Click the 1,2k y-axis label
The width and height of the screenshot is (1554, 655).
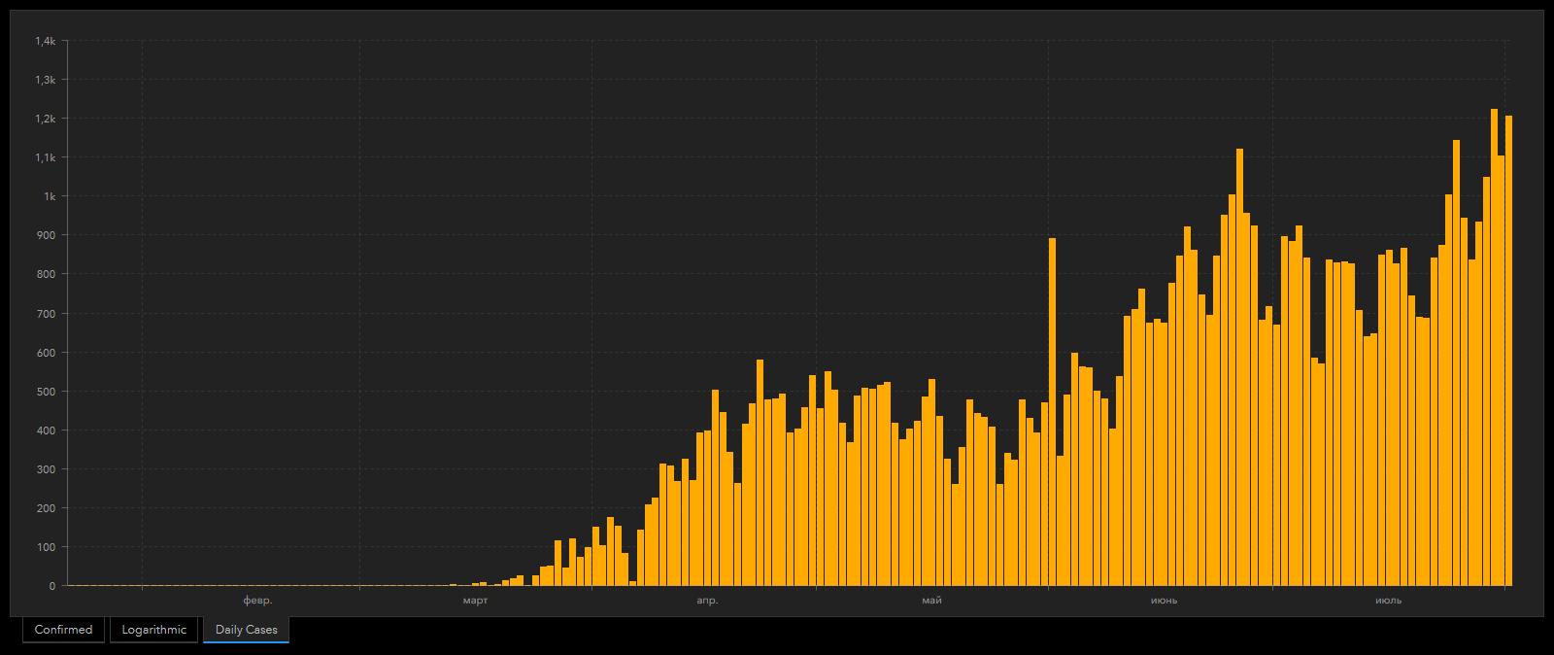(x=46, y=119)
